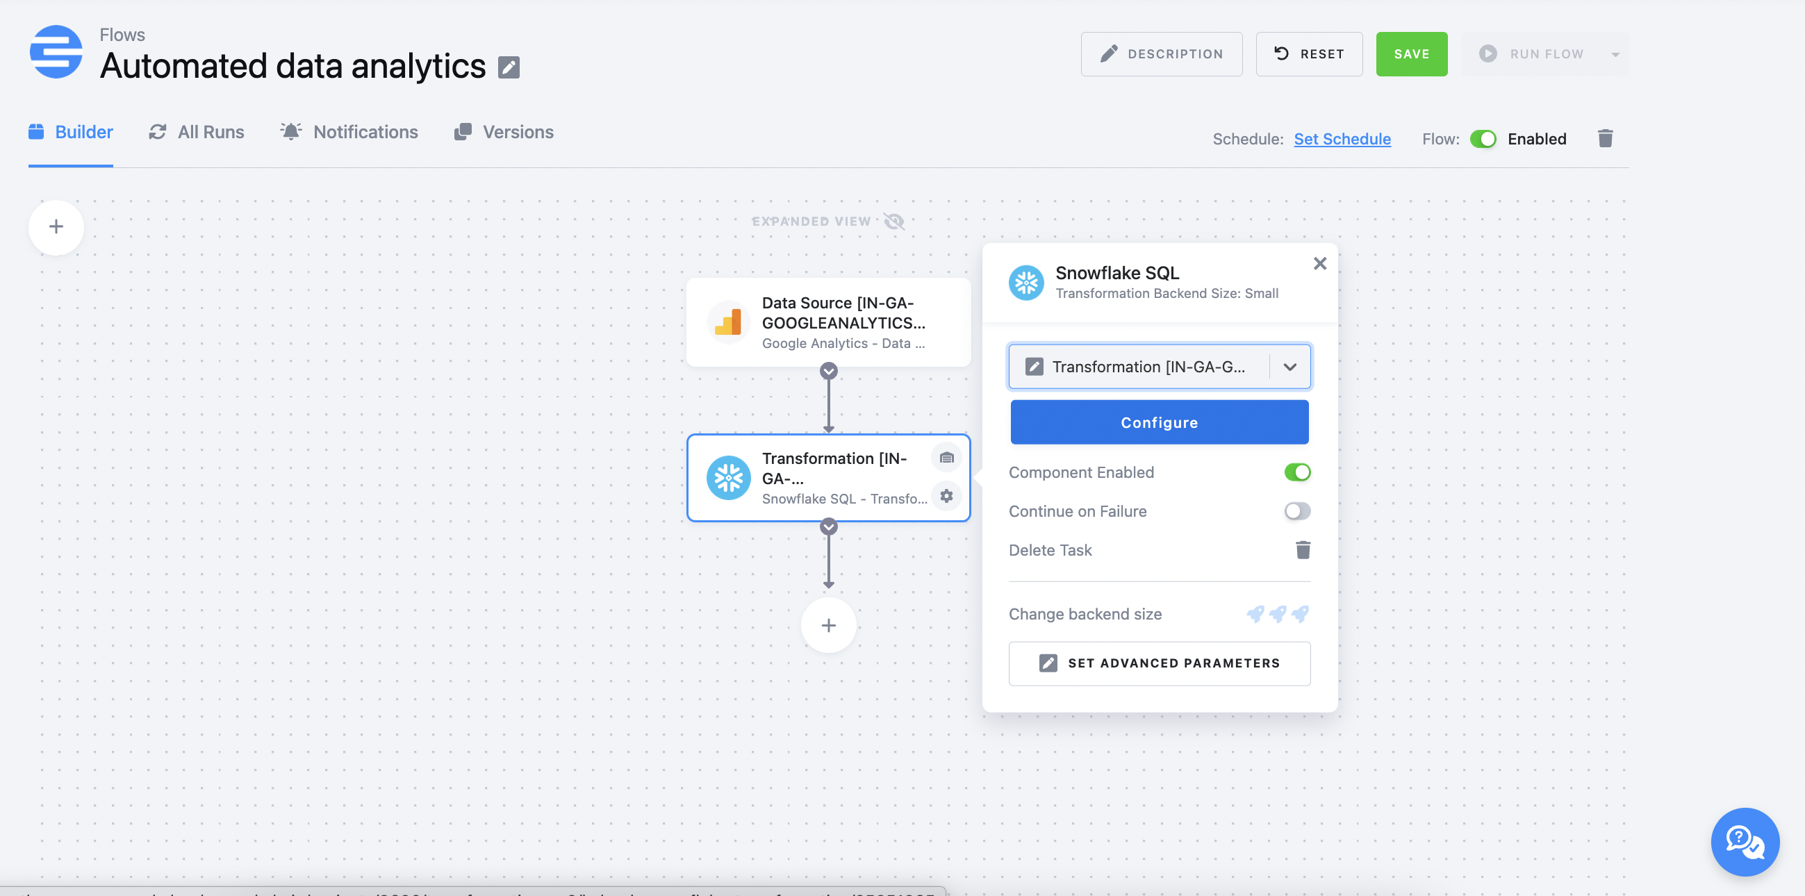This screenshot has height=896, width=1805.
Task: Expand the Run Flow options arrow
Action: tap(1615, 54)
